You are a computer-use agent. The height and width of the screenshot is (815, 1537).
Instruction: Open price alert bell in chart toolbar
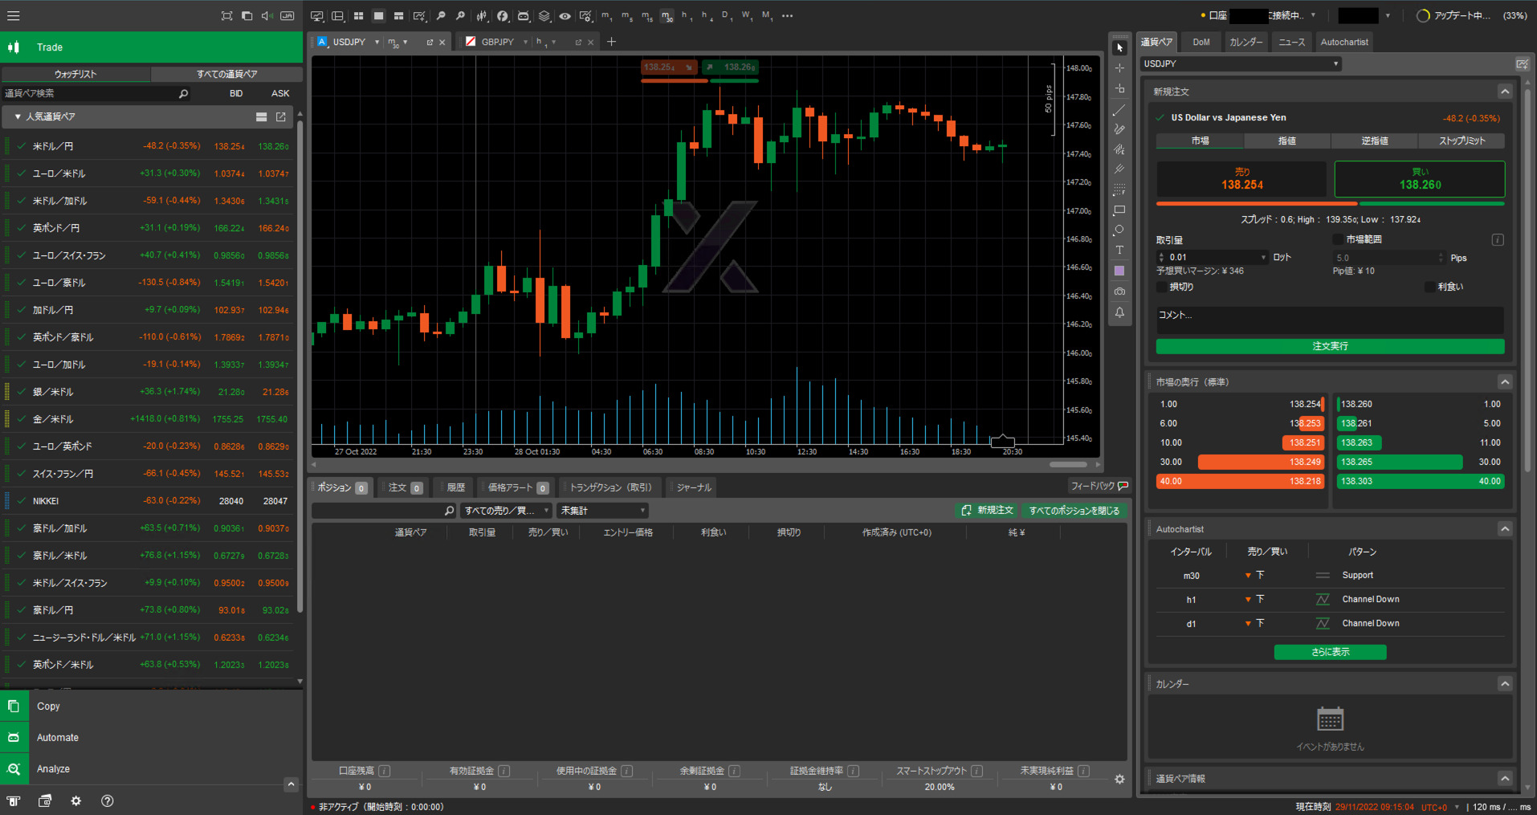1119,312
